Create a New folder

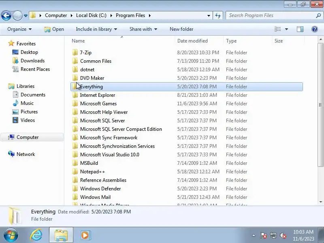(181, 29)
